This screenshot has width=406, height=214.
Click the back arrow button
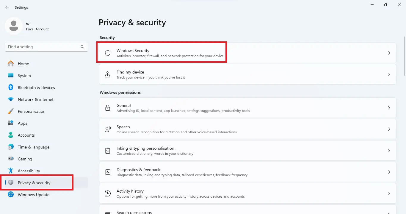pos(7,7)
